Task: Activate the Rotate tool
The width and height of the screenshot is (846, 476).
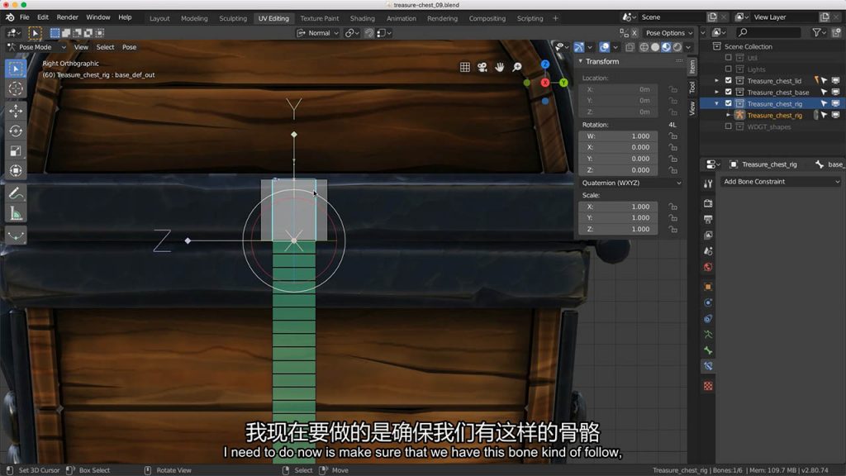Action: [x=16, y=131]
